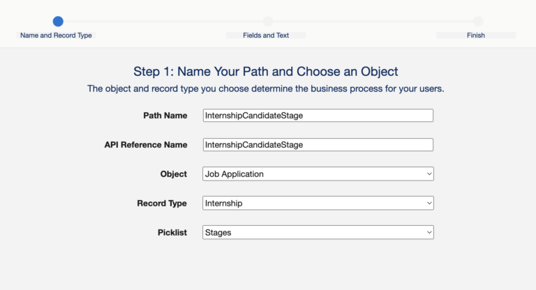Click progress line between Fields and Finish steps
This screenshot has width=536, height=290.
point(373,22)
